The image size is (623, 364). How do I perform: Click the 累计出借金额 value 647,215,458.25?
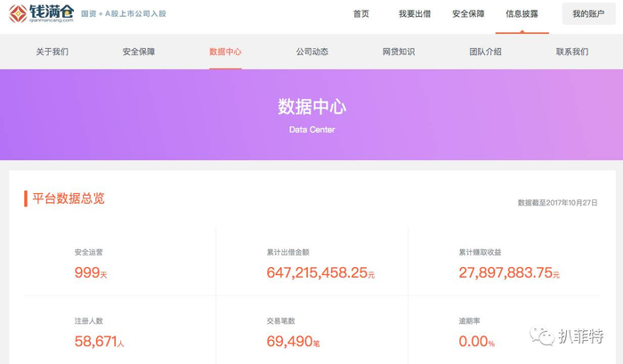[x=317, y=273]
